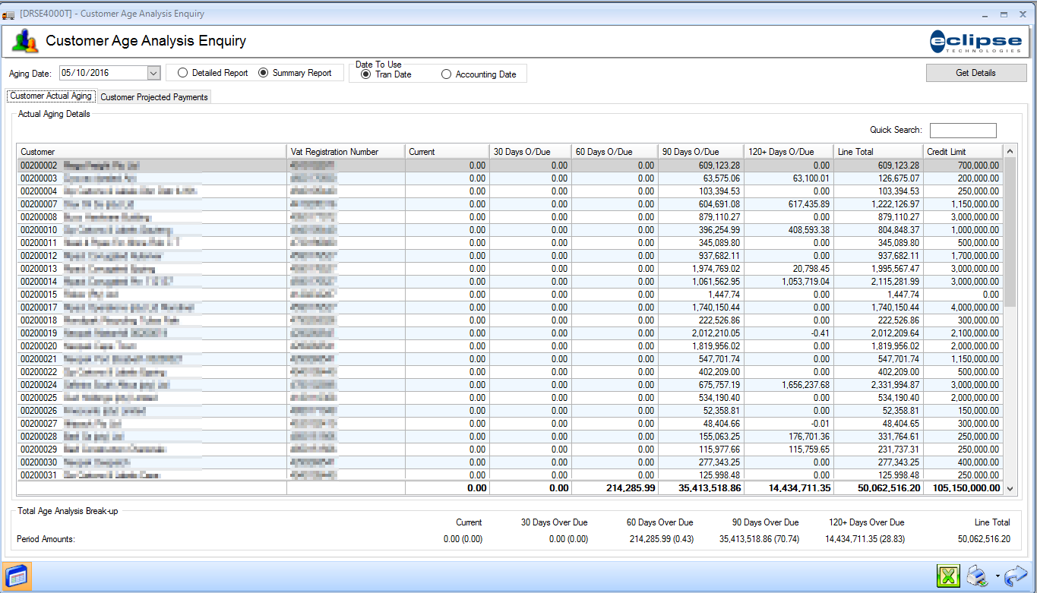Click the Eclipse Technologies logo

[x=975, y=42]
